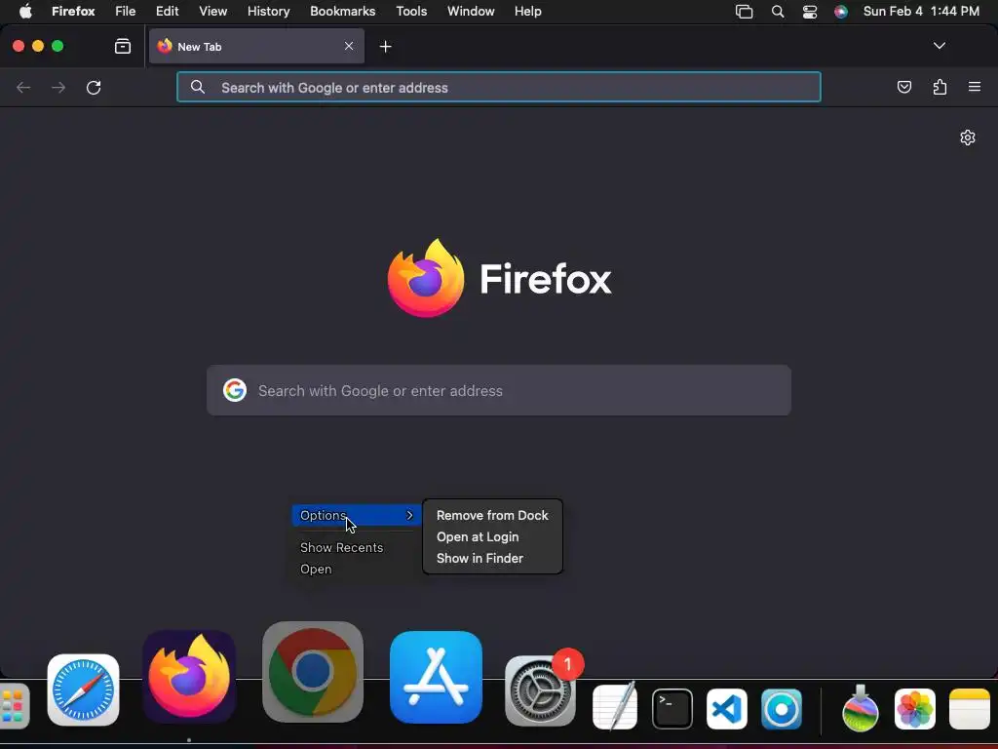Open Launchpad from the Dock
Viewport: 998px width, 749px height.
click(14, 706)
